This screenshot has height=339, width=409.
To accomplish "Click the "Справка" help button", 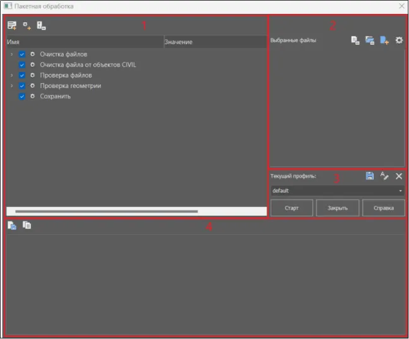I will point(384,208).
